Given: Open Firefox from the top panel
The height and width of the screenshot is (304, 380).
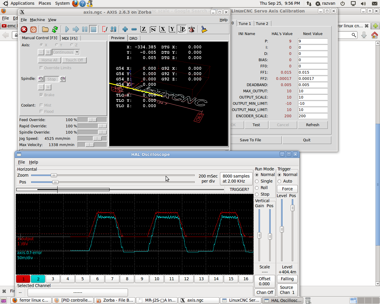Looking at the screenshot, I should [x=75, y=3].
